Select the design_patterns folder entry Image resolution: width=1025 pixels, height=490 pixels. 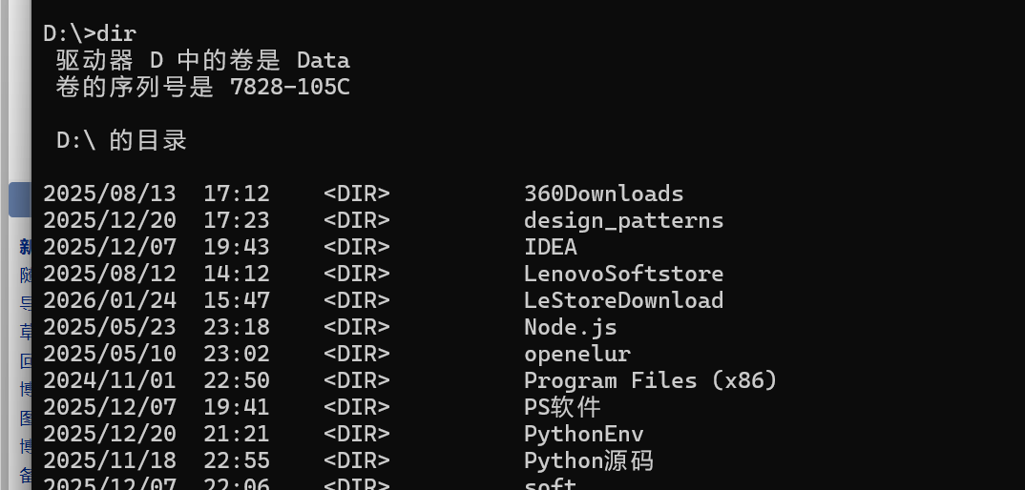point(623,220)
